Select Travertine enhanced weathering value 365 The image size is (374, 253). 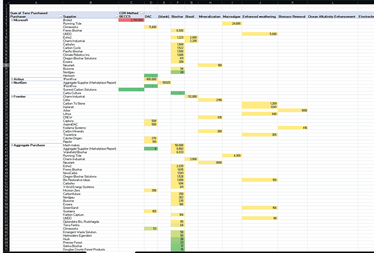[259, 135]
